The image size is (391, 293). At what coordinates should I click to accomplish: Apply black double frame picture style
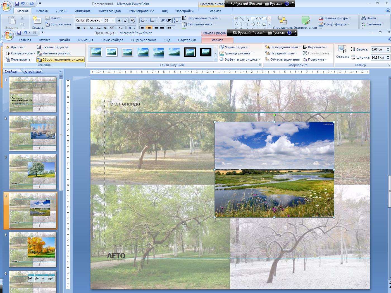point(190,52)
